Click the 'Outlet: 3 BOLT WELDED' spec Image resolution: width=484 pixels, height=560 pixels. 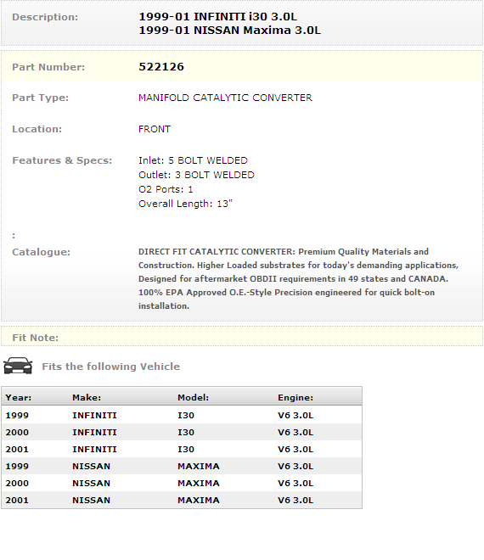point(196,175)
